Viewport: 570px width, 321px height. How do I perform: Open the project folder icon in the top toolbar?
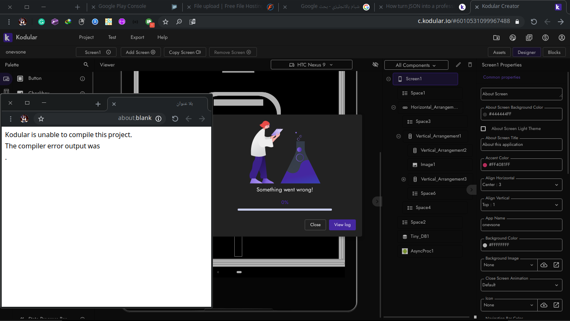click(496, 37)
